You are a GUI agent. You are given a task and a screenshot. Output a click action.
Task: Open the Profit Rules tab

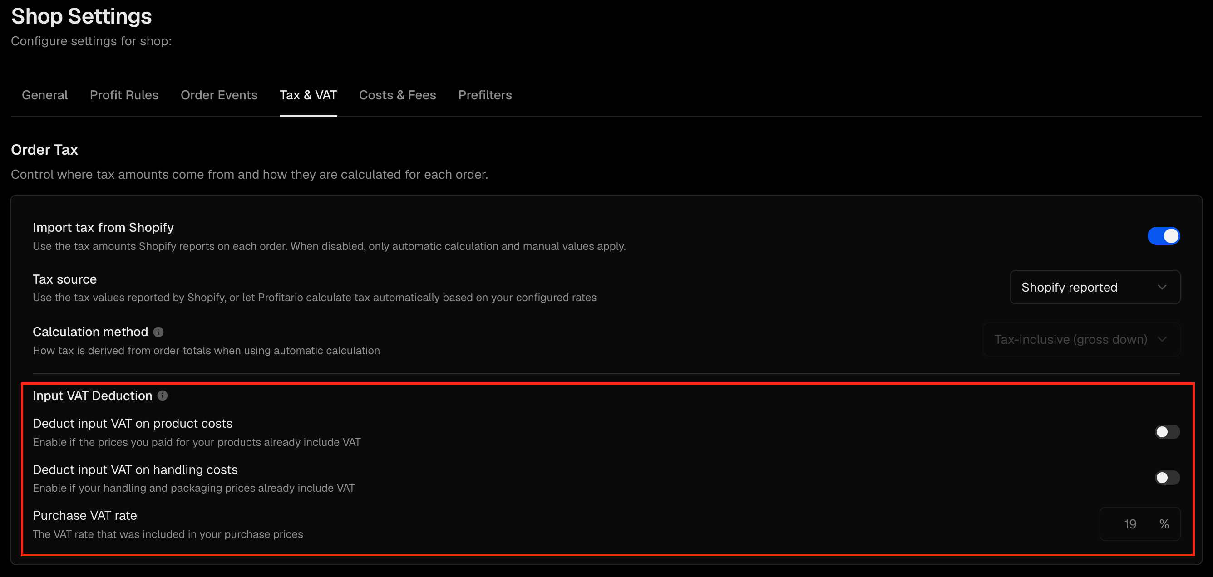point(124,95)
